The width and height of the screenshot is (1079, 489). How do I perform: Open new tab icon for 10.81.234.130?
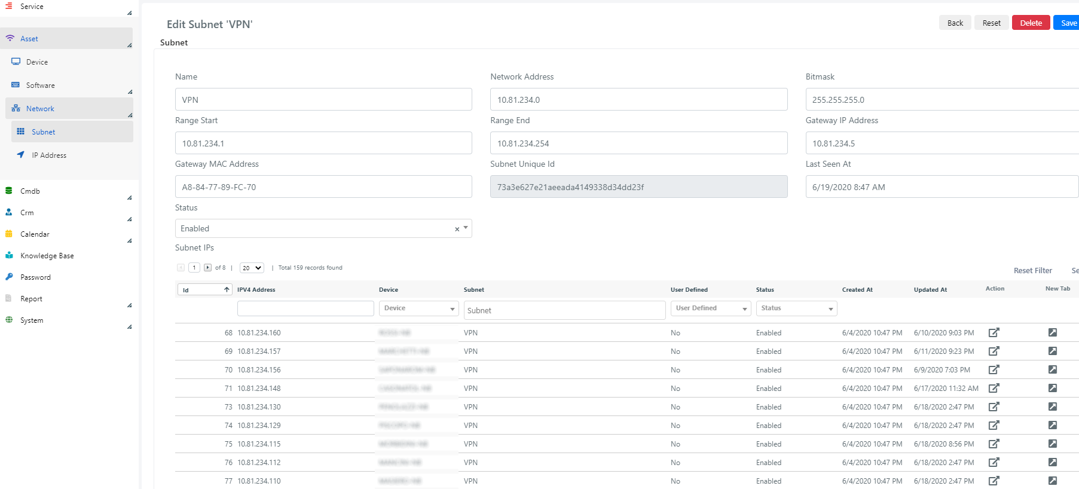click(x=1052, y=407)
